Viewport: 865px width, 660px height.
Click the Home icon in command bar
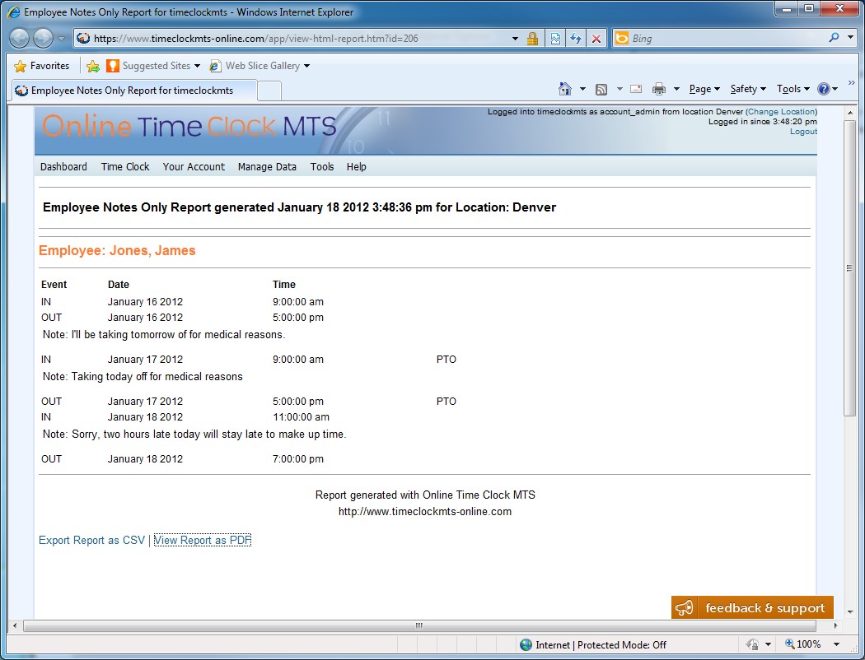pyautogui.click(x=564, y=89)
